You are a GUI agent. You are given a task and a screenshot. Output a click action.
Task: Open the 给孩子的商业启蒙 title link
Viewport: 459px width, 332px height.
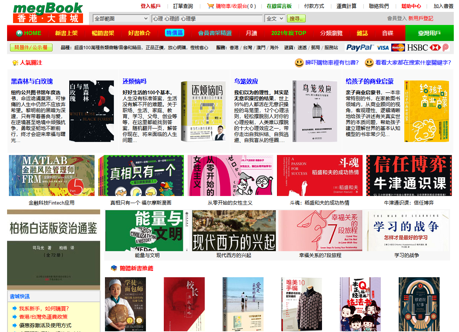point(370,81)
